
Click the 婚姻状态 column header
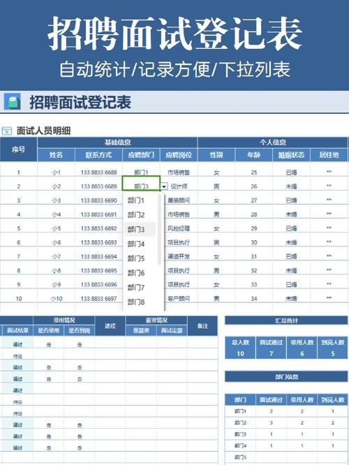[291, 155]
